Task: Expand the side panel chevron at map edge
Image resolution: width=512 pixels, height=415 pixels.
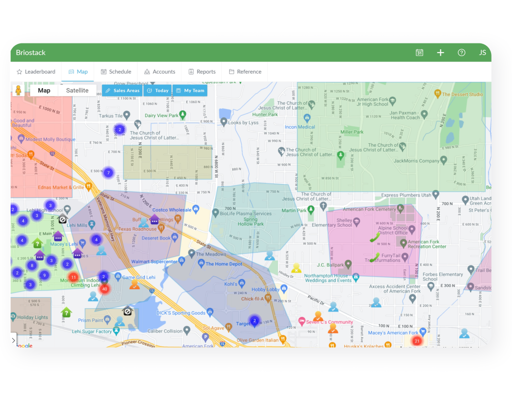Action: (x=13, y=340)
